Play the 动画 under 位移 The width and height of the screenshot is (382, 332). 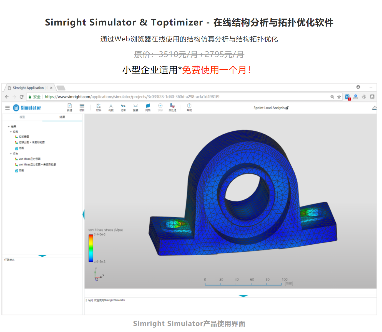[19, 148]
